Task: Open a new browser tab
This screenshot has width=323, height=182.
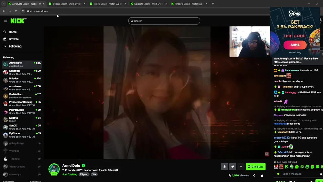Action: [213, 4]
